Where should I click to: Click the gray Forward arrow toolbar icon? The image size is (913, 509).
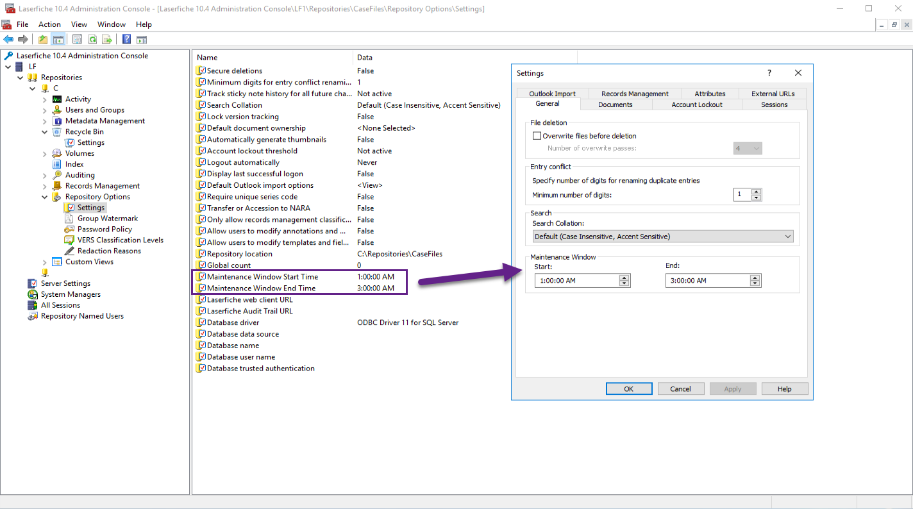[22, 40]
